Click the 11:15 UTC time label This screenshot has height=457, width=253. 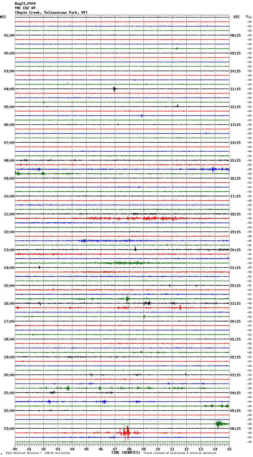pyautogui.click(x=235, y=89)
